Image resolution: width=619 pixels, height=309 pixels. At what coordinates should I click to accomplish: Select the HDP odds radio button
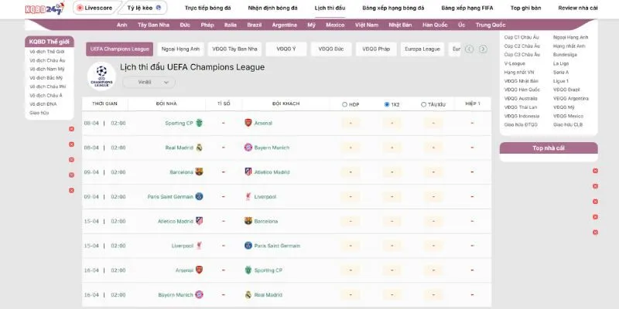point(345,104)
